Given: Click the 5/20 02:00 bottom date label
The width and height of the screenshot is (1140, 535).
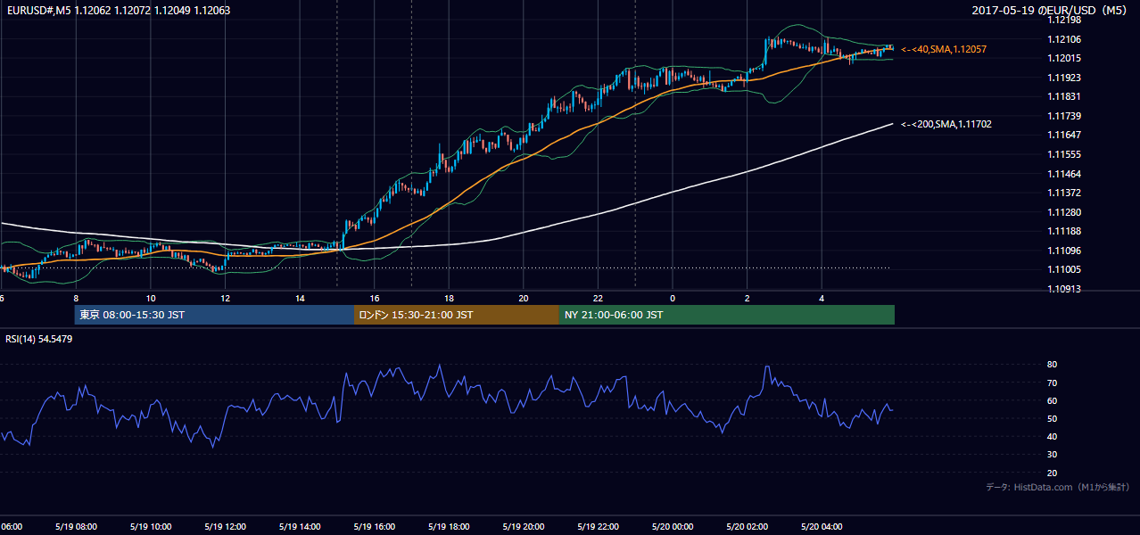Looking at the screenshot, I should point(748,526).
